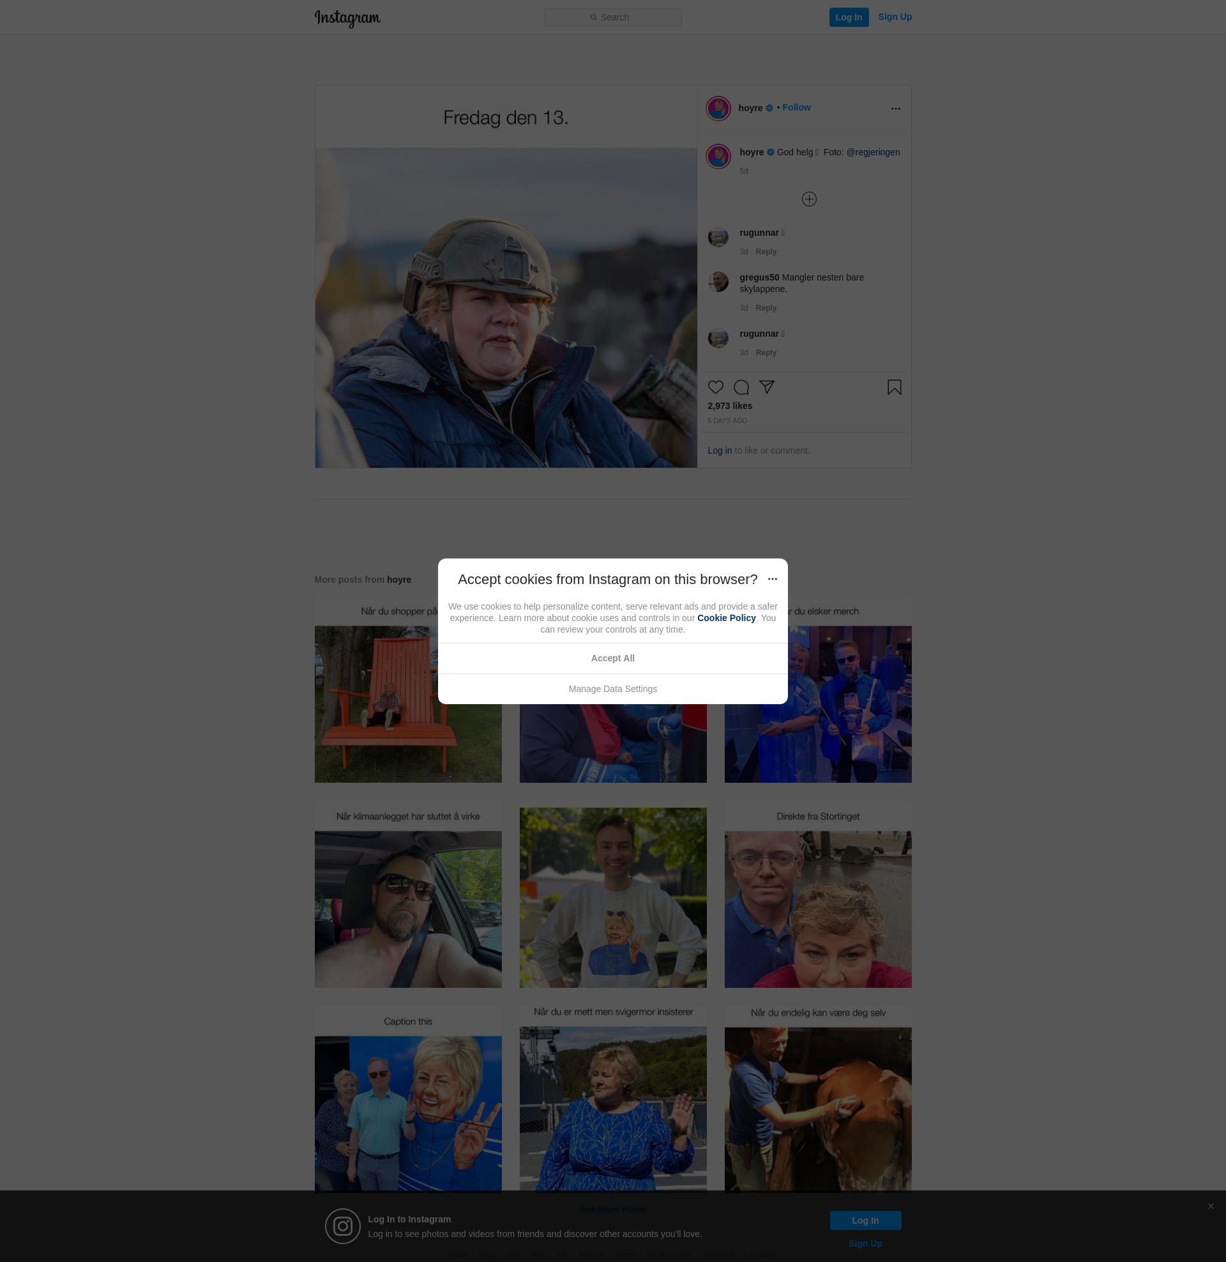This screenshot has width=1226, height=1262.
Task: Open the orange giant chair post thumbnail
Action: click(x=407, y=689)
